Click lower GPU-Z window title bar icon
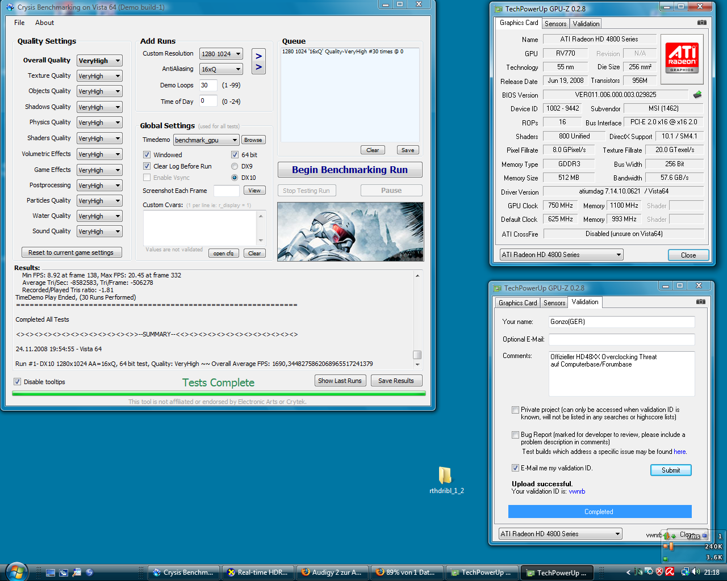This screenshot has height=581, width=727. click(x=497, y=288)
